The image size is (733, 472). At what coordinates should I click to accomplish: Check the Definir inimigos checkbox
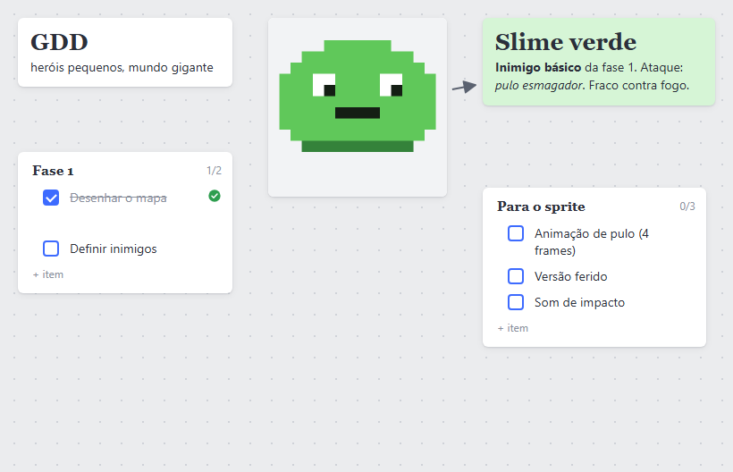(51, 249)
